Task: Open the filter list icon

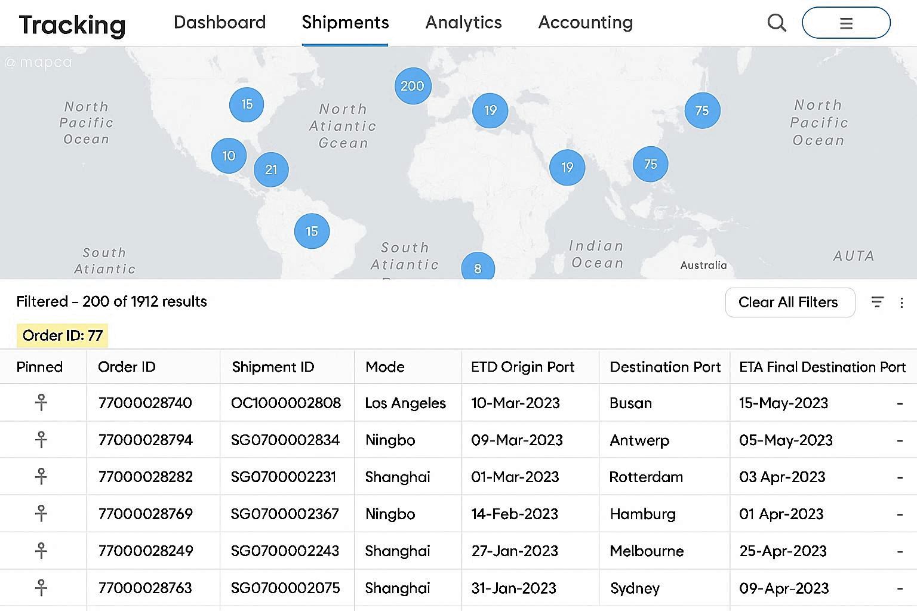Action: coord(877,303)
